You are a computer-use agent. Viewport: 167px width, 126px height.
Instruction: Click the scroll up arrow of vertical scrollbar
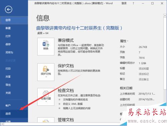point(165,15)
